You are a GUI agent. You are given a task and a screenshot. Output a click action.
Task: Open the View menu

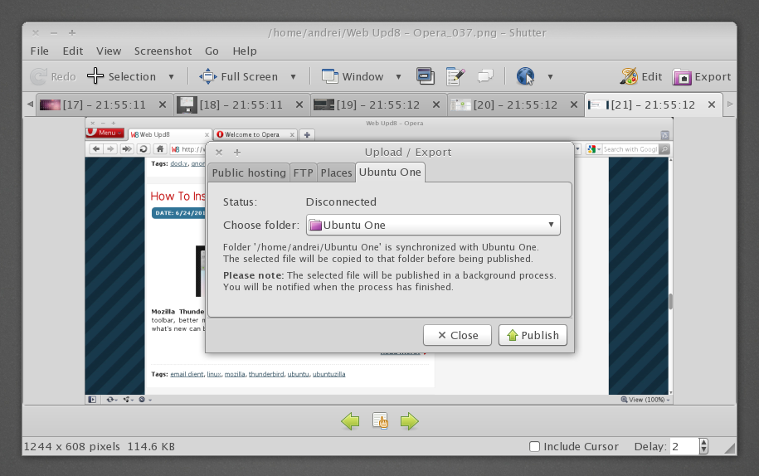[109, 51]
